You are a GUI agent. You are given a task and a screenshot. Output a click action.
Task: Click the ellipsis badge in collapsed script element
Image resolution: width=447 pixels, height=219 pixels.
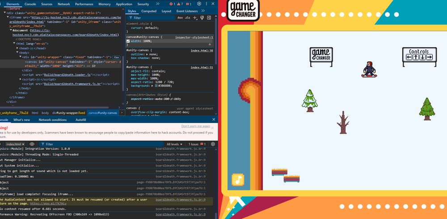point(37,79)
